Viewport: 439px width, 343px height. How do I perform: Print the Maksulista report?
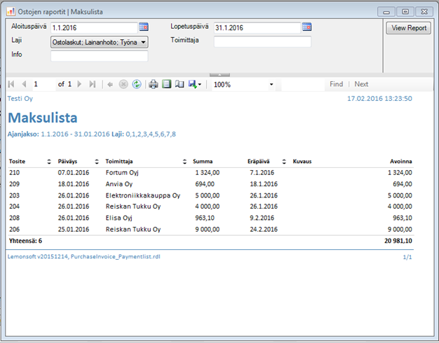click(x=153, y=84)
